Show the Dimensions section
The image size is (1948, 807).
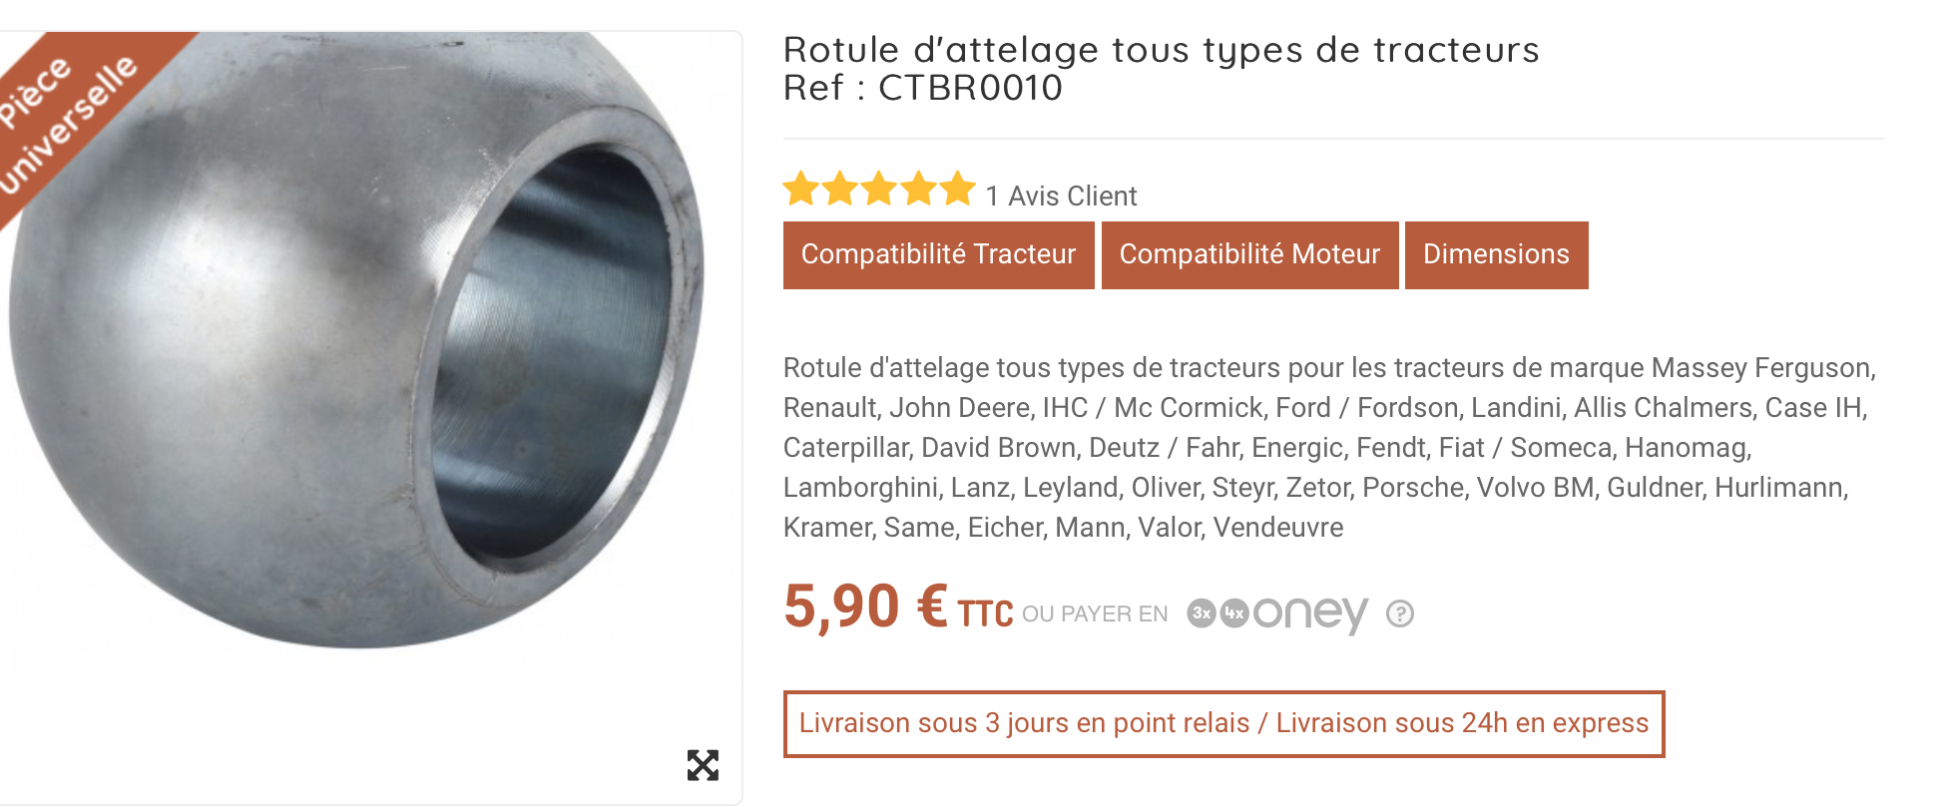(1496, 254)
